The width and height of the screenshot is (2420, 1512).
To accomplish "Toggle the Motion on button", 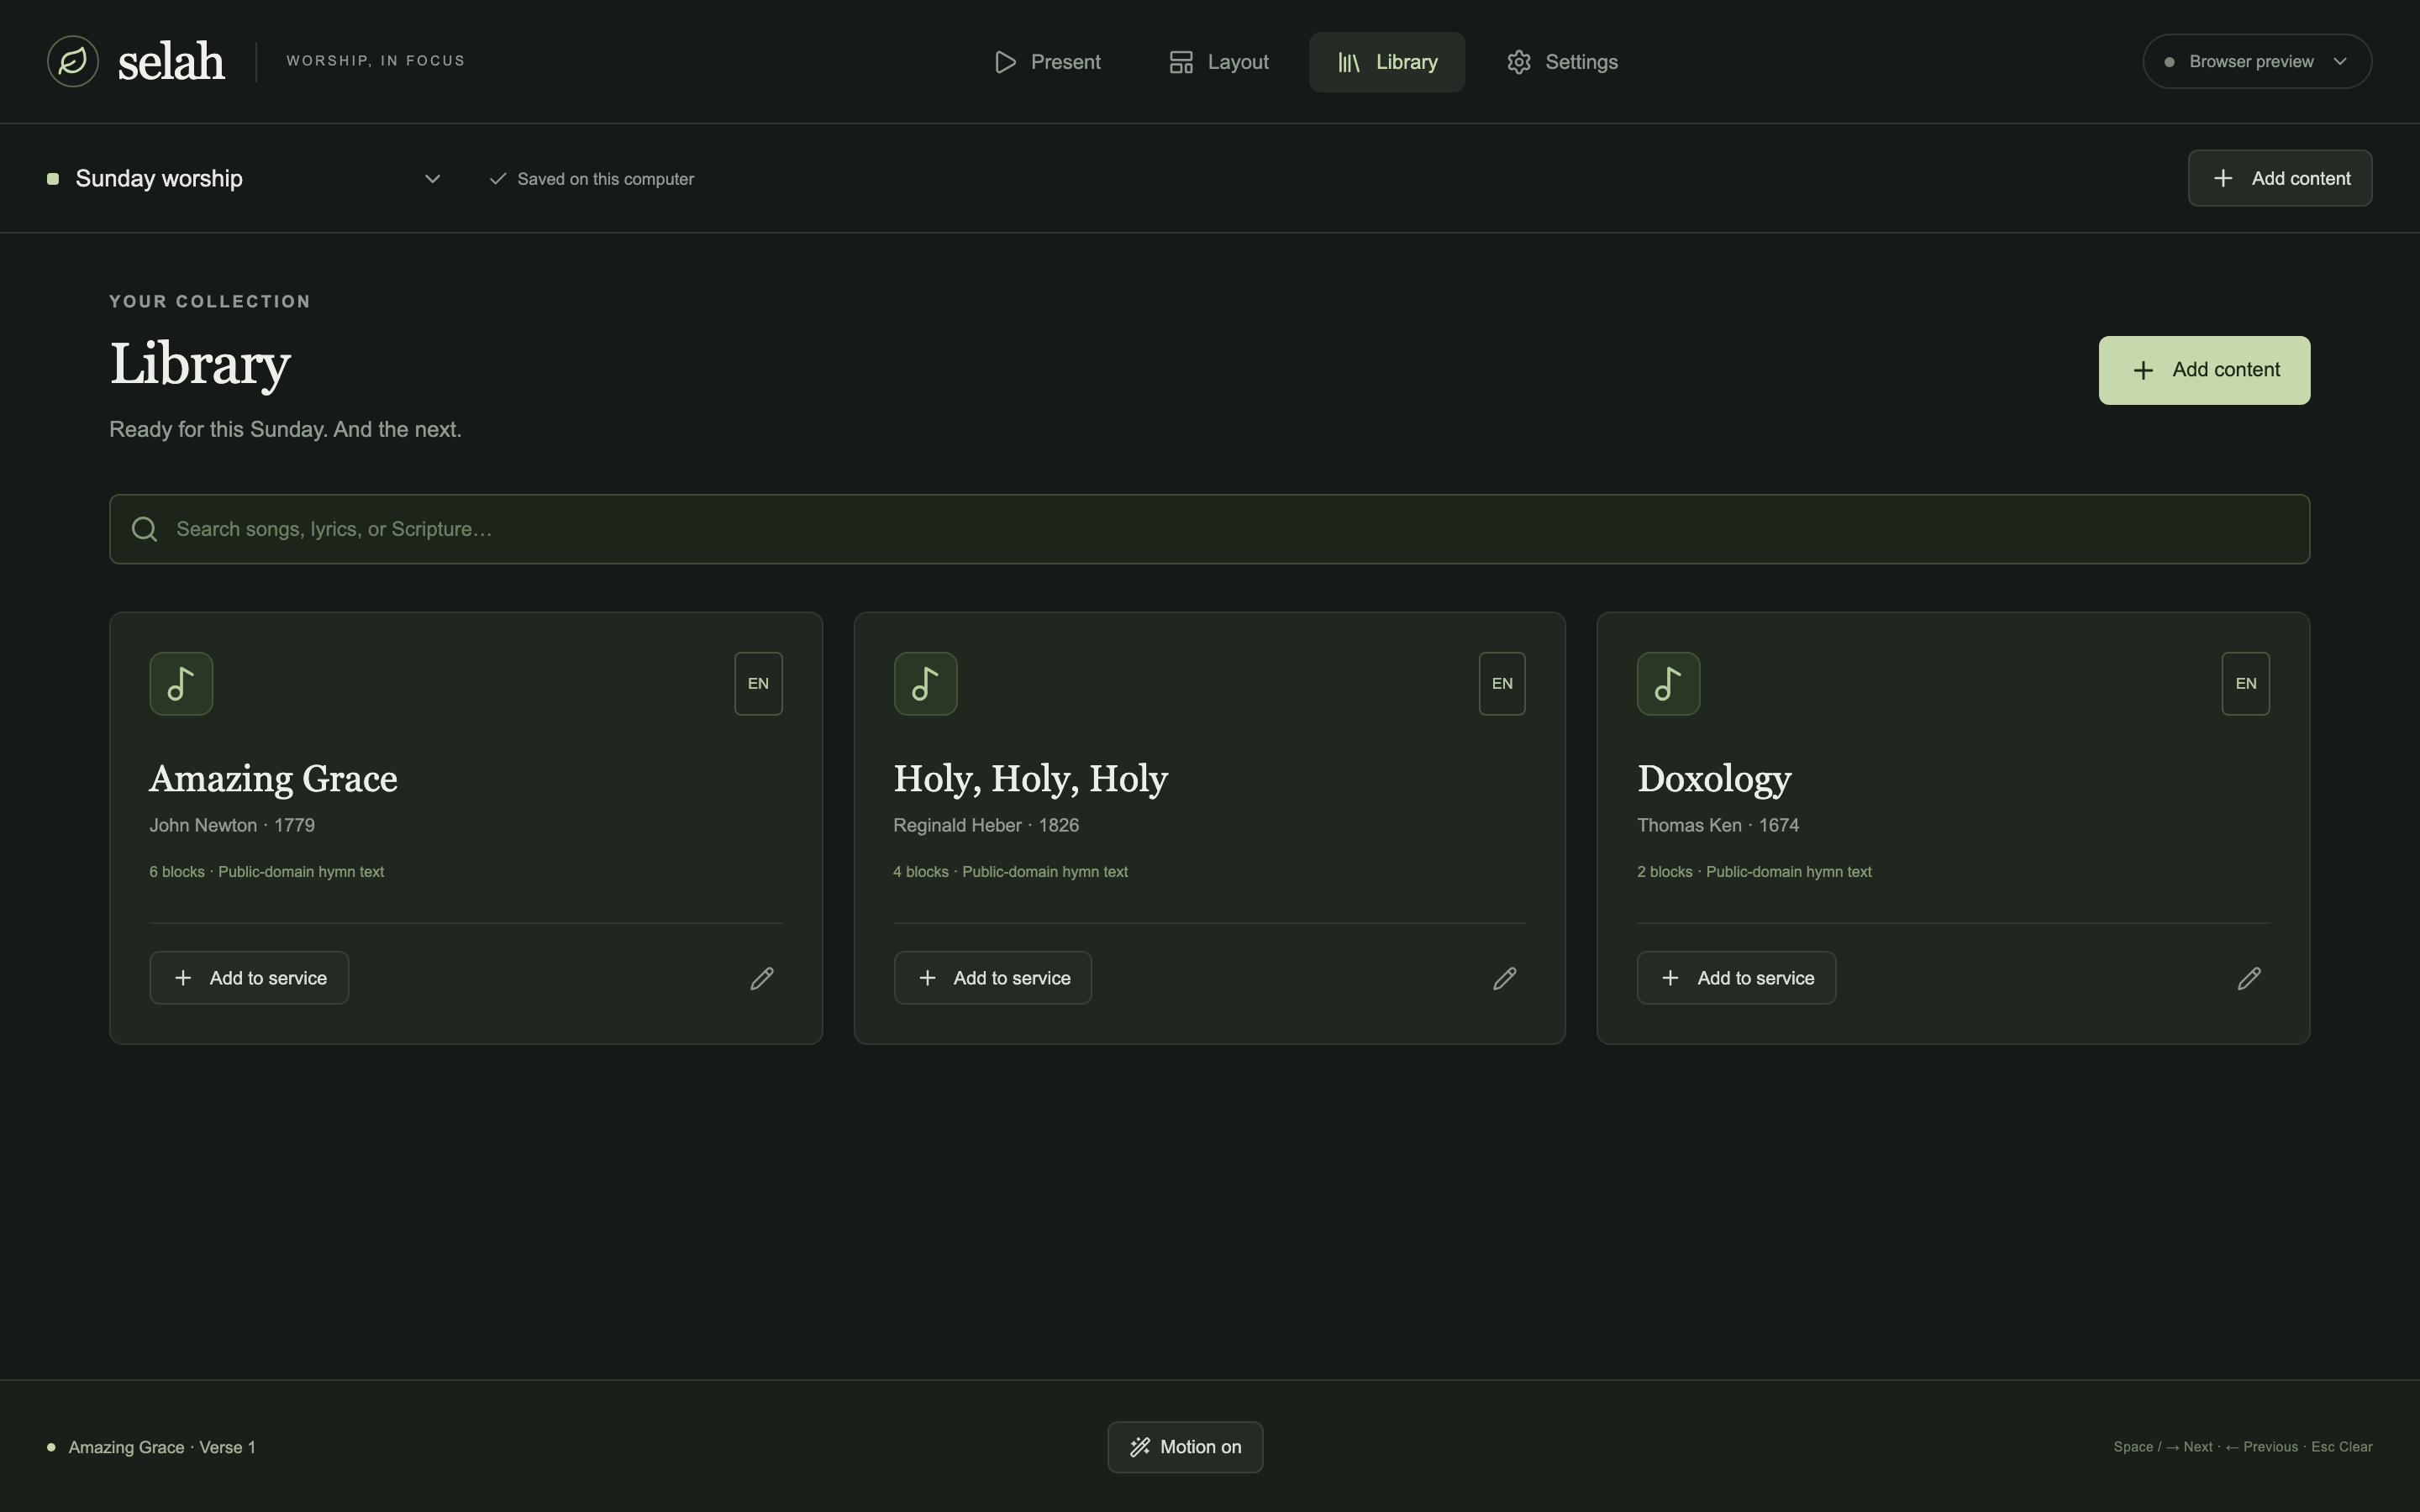I will click(x=1185, y=1447).
